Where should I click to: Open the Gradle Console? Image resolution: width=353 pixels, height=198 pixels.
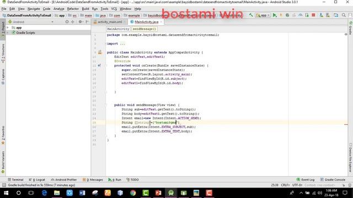point(333,180)
